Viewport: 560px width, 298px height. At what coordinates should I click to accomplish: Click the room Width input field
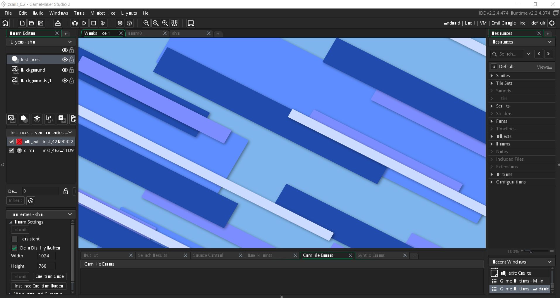(46, 256)
